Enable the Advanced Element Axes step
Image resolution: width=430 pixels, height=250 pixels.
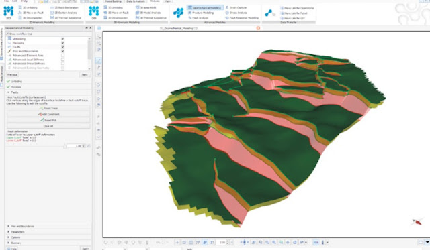coord(62,55)
